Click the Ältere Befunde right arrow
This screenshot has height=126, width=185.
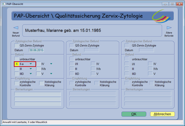[169, 28]
